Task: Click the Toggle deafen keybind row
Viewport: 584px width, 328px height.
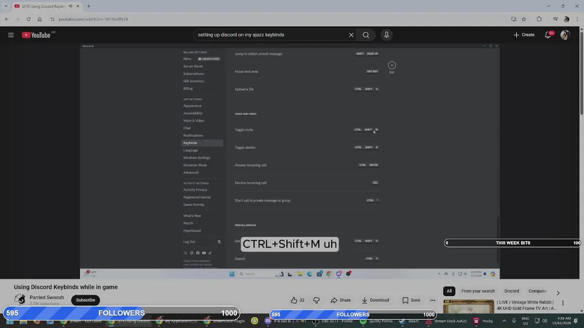Action: (x=307, y=148)
